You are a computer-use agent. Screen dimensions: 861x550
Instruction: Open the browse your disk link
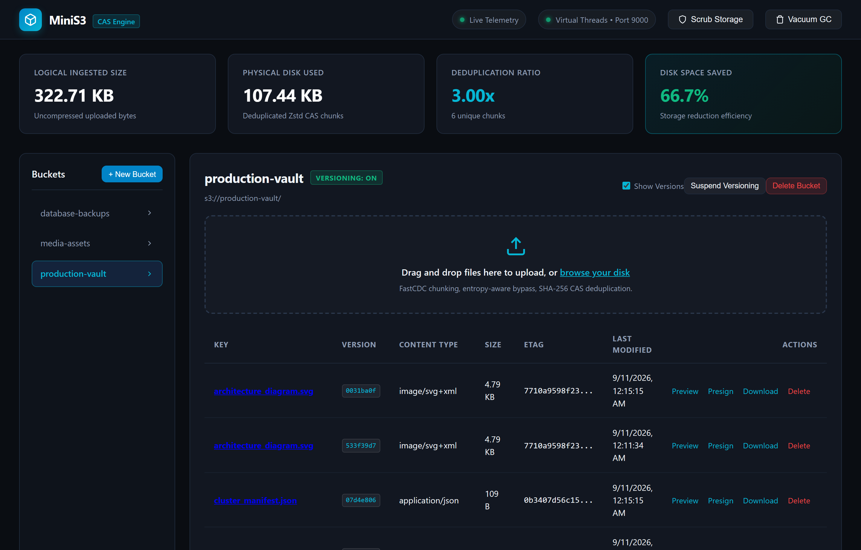click(595, 273)
